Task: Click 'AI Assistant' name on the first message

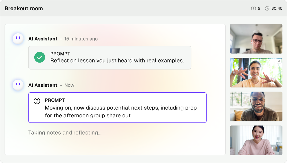Action: [x=43, y=39]
